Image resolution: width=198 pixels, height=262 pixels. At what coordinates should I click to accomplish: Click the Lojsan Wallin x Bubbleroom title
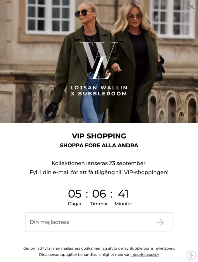[x=99, y=91]
